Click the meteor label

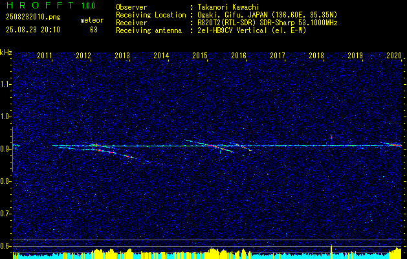click(x=92, y=20)
